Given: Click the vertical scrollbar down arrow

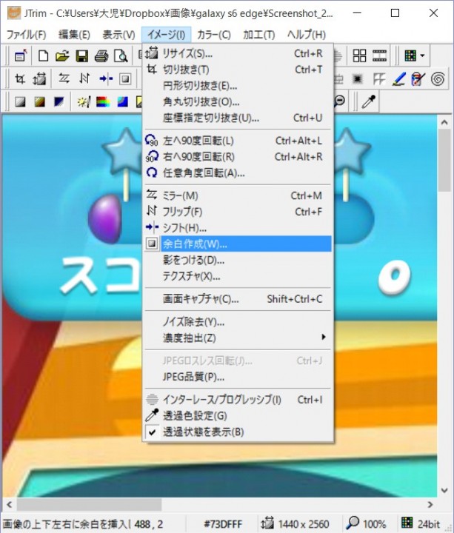Looking at the screenshot, I should pos(444,490).
